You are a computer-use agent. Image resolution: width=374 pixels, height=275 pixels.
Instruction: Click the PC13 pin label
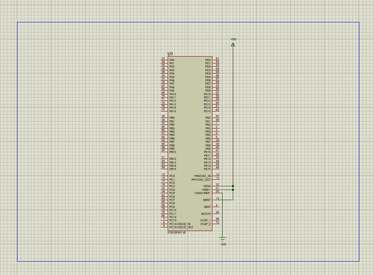pos(173,220)
